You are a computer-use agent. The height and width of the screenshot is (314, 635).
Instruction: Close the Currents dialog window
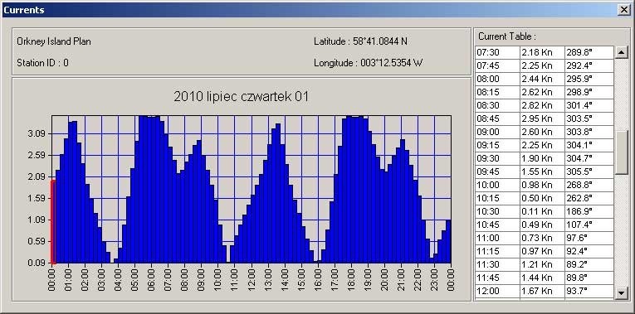tap(623, 10)
